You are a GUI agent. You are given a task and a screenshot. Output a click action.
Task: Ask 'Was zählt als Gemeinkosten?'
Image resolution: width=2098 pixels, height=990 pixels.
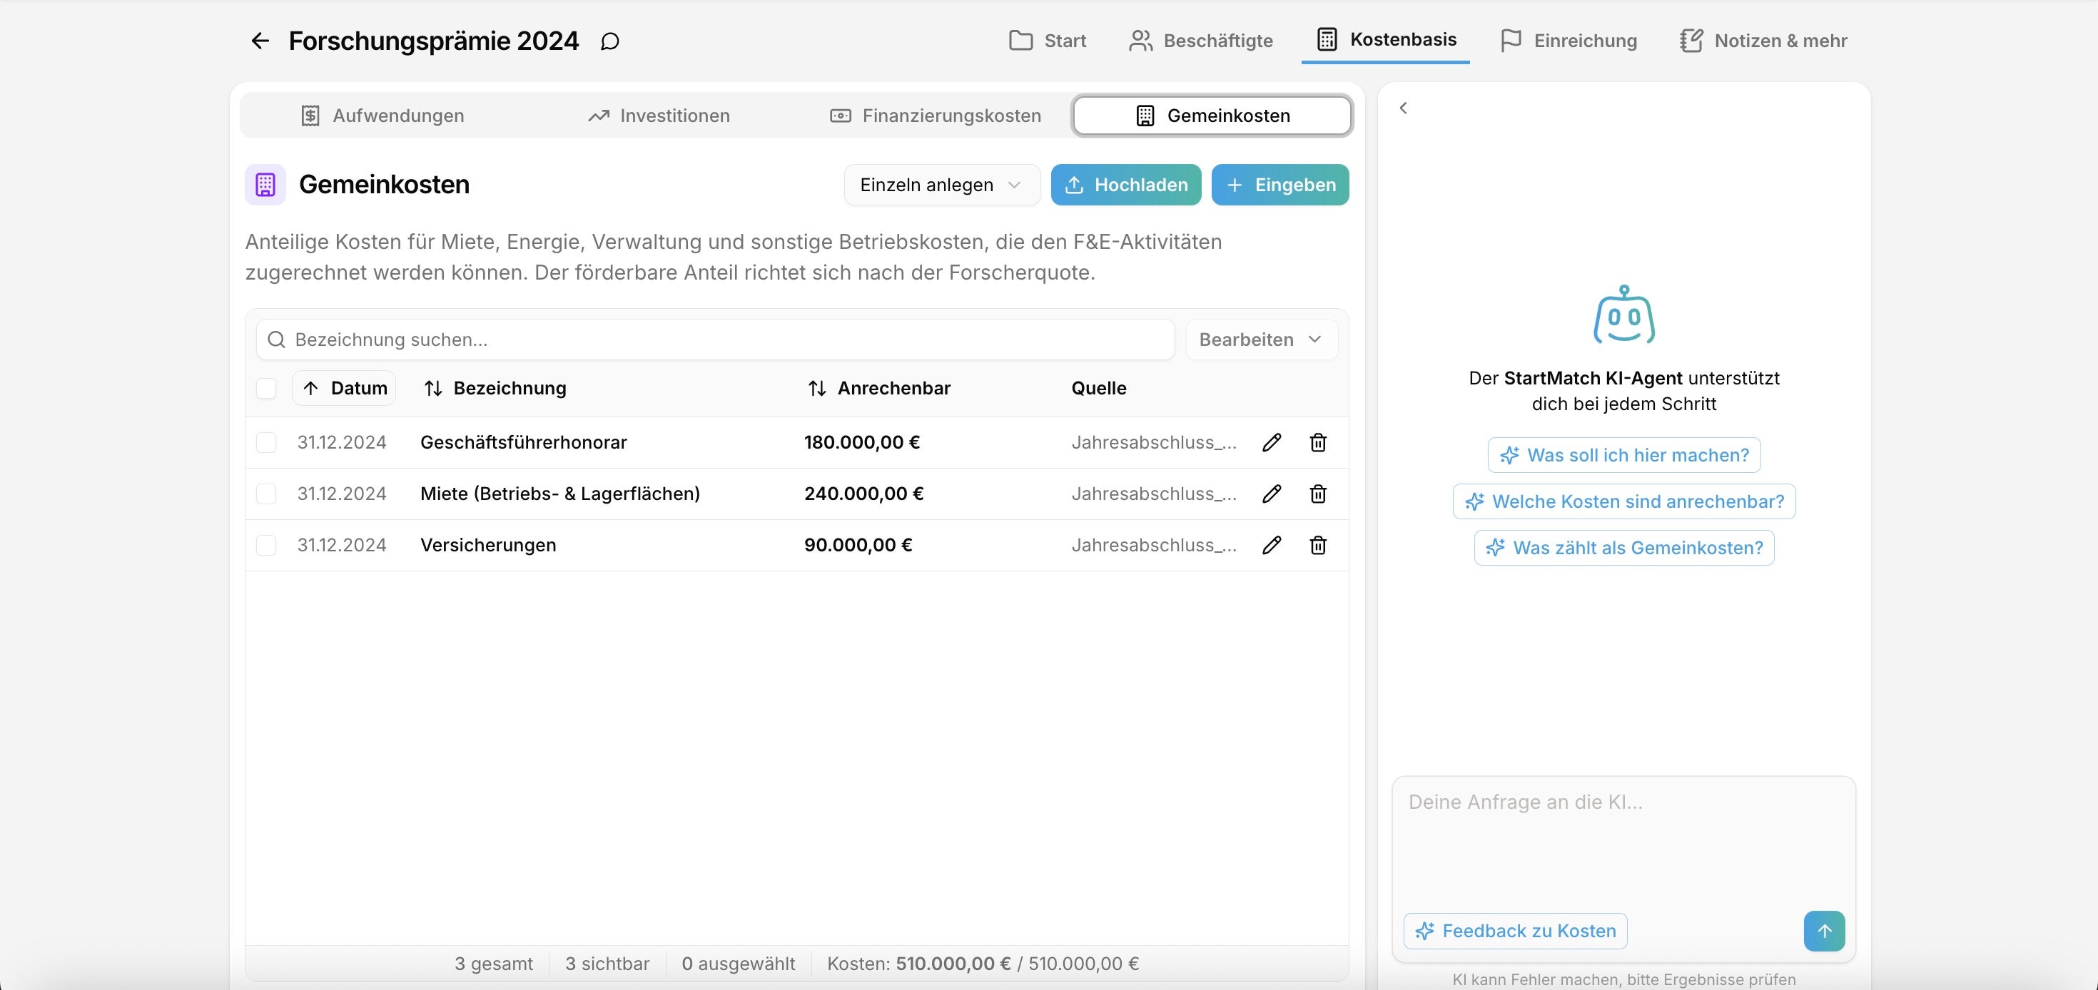(x=1624, y=548)
